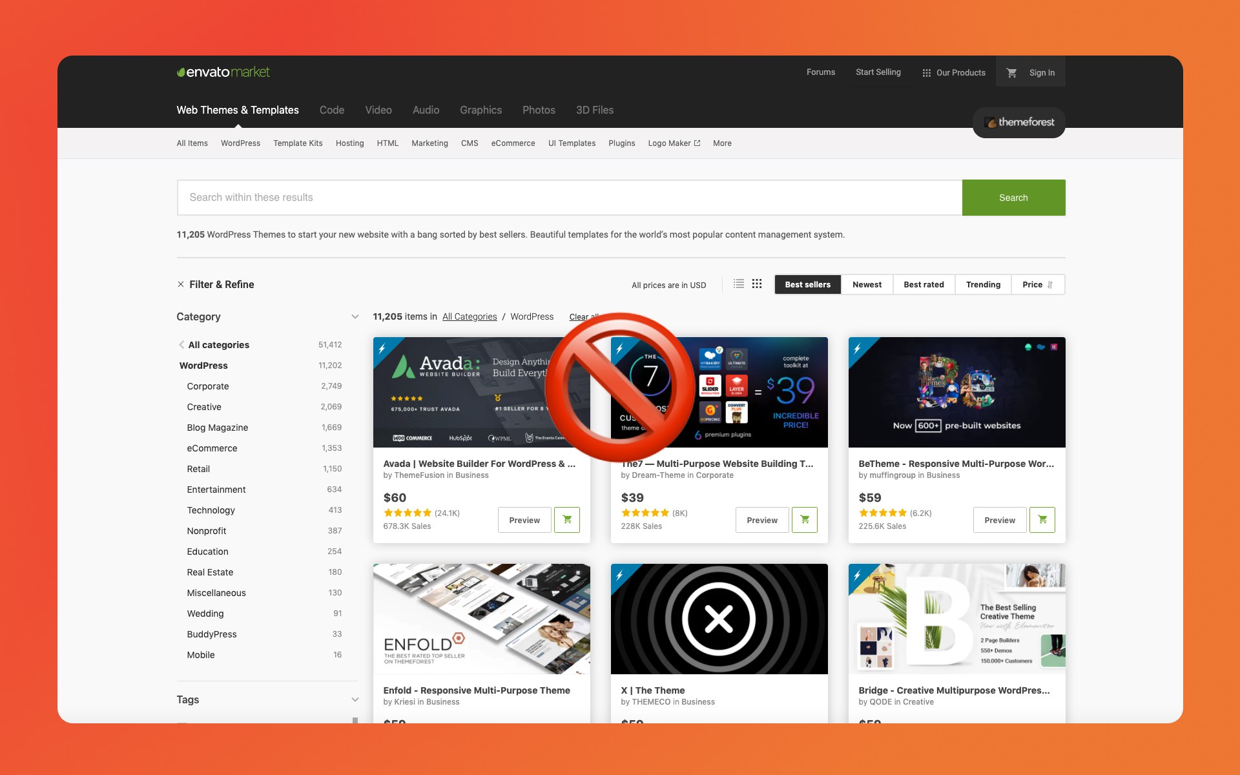Viewport: 1240px width, 775px height.
Task: Add The7 theme to cart
Action: pos(804,520)
